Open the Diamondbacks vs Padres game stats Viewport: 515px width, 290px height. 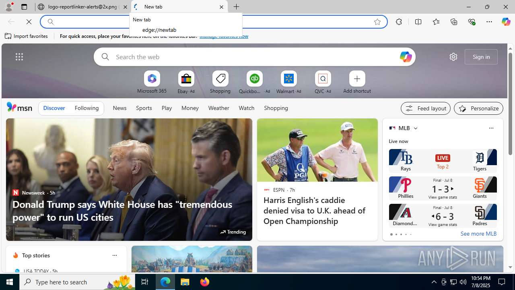[x=443, y=215]
